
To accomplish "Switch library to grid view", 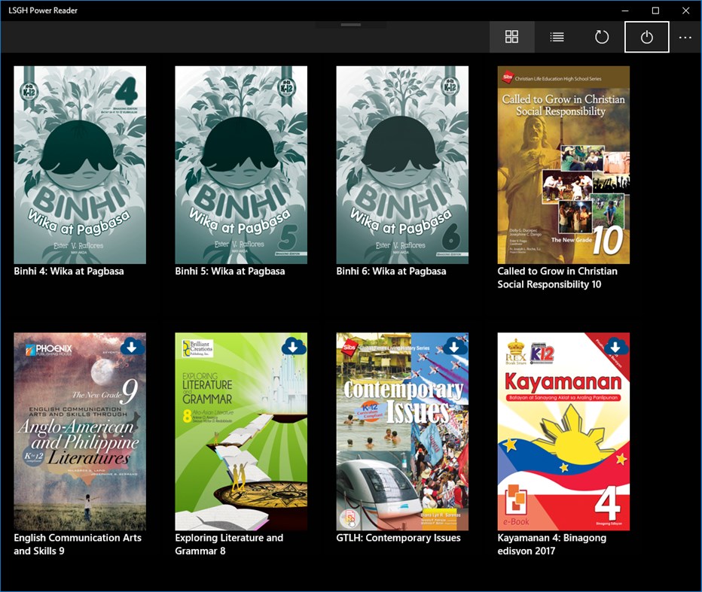I will pos(511,36).
